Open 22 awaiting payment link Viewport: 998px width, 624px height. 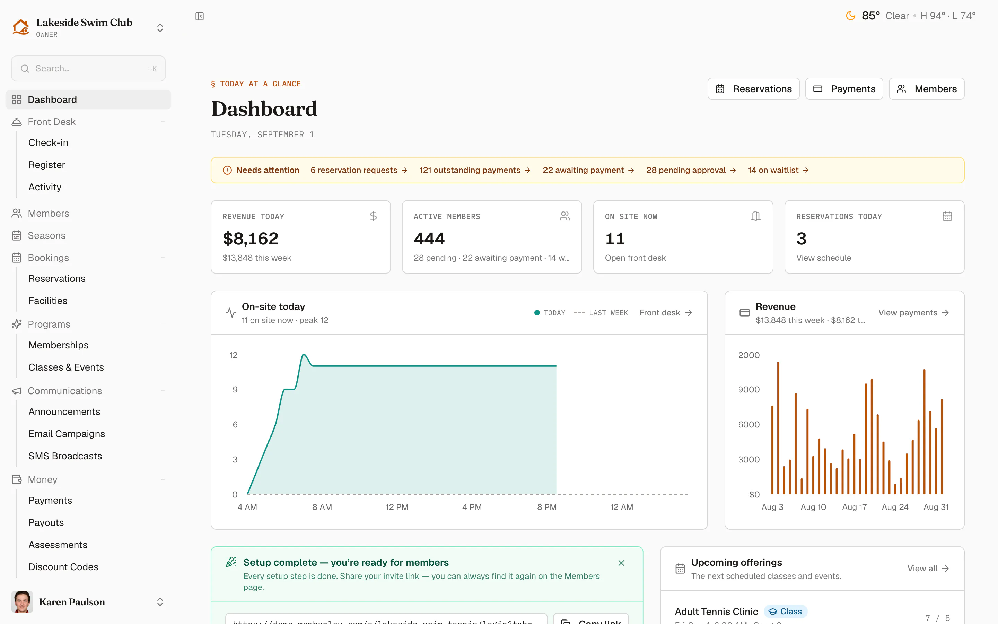click(588, 171)
